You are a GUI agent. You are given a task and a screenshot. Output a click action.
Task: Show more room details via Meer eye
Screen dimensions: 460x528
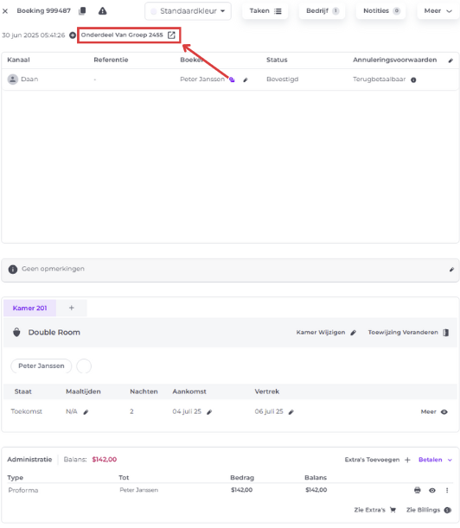[x=434, y=412]
